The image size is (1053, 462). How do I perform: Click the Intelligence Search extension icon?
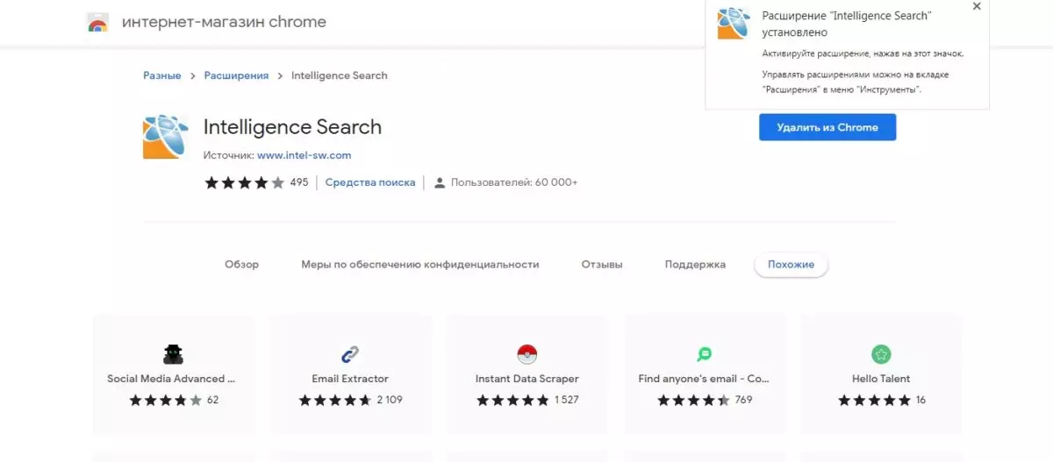(x=166, y=137)
